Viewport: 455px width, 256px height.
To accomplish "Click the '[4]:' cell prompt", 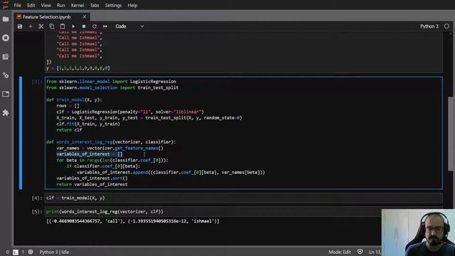I will coord(37,198).
